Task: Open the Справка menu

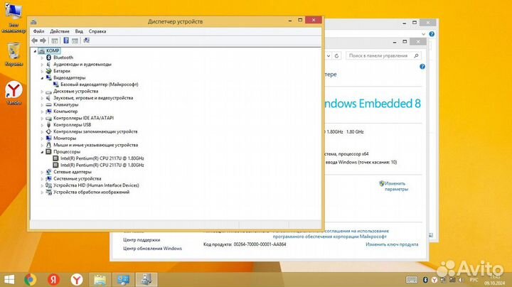Action: 97,31
